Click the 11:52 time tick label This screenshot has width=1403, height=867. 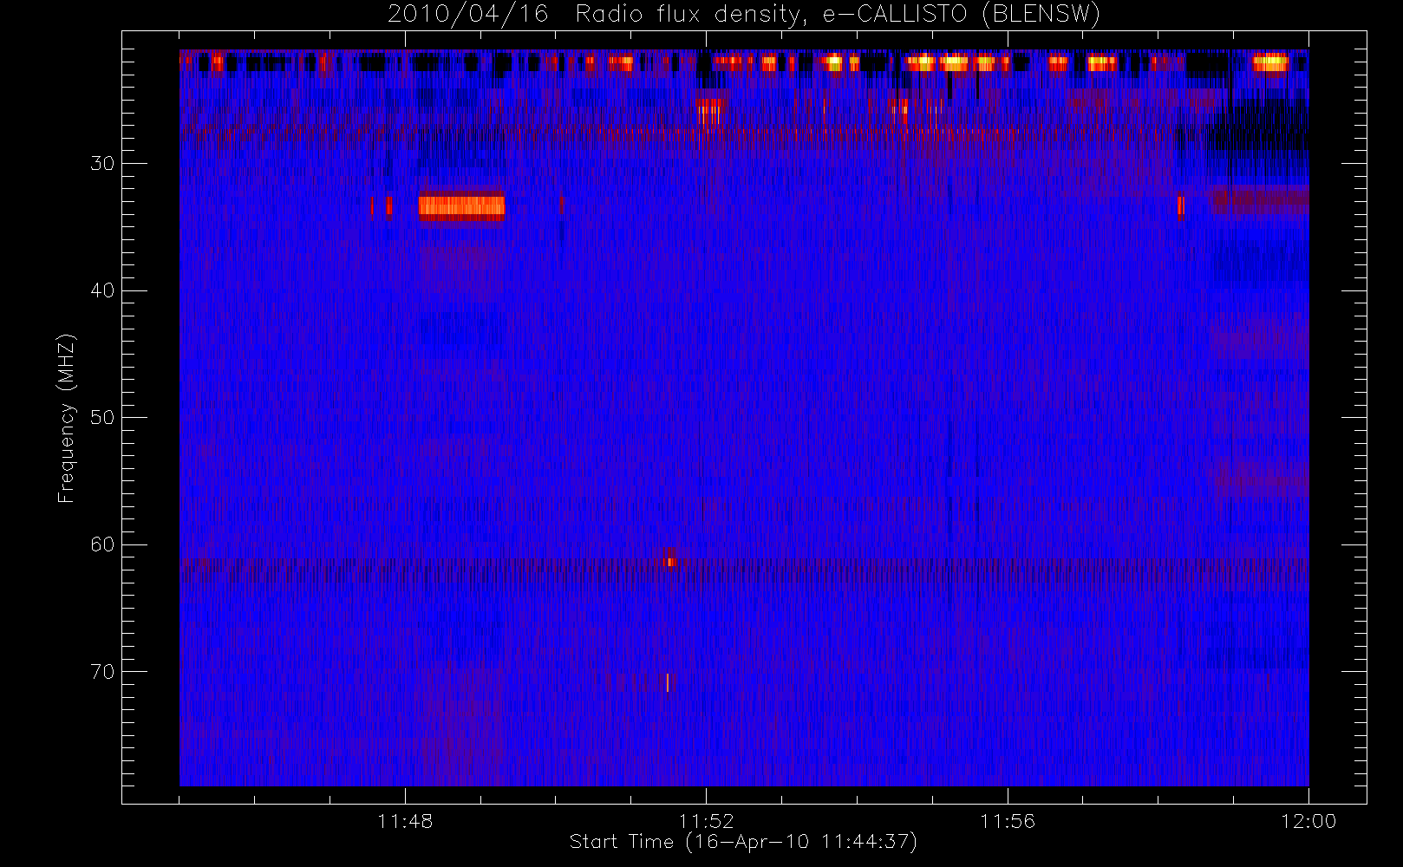(x=706, y=821)
